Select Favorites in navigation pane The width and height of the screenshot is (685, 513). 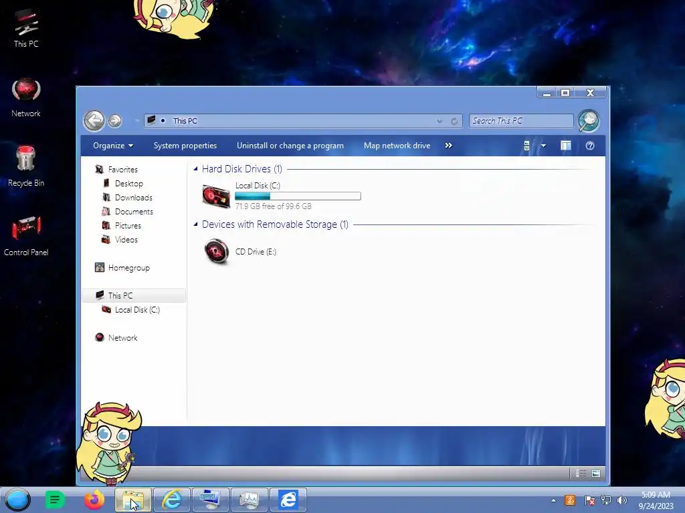(123, 170)
